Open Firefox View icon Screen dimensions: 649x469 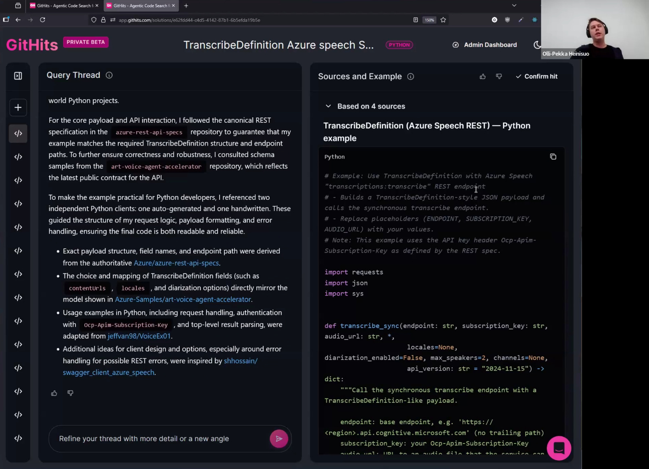pos(18,6)
